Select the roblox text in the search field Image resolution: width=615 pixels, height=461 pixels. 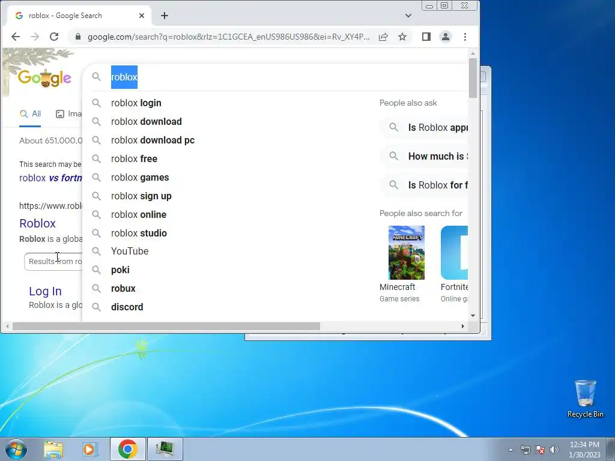124,77
